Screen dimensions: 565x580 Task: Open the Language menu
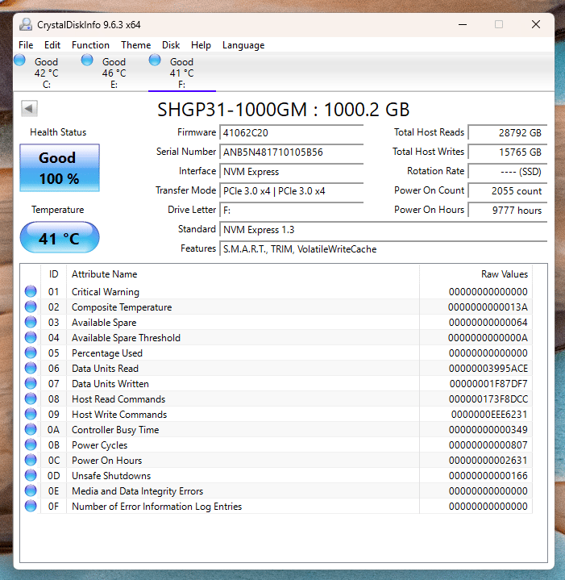[x=243, y=45]
